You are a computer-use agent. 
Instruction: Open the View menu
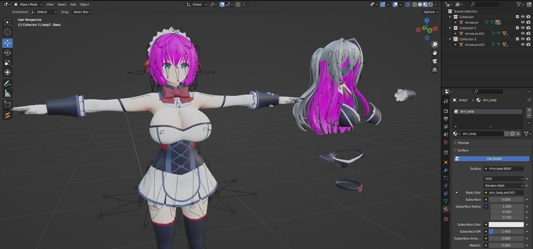(x=50, y=4)
